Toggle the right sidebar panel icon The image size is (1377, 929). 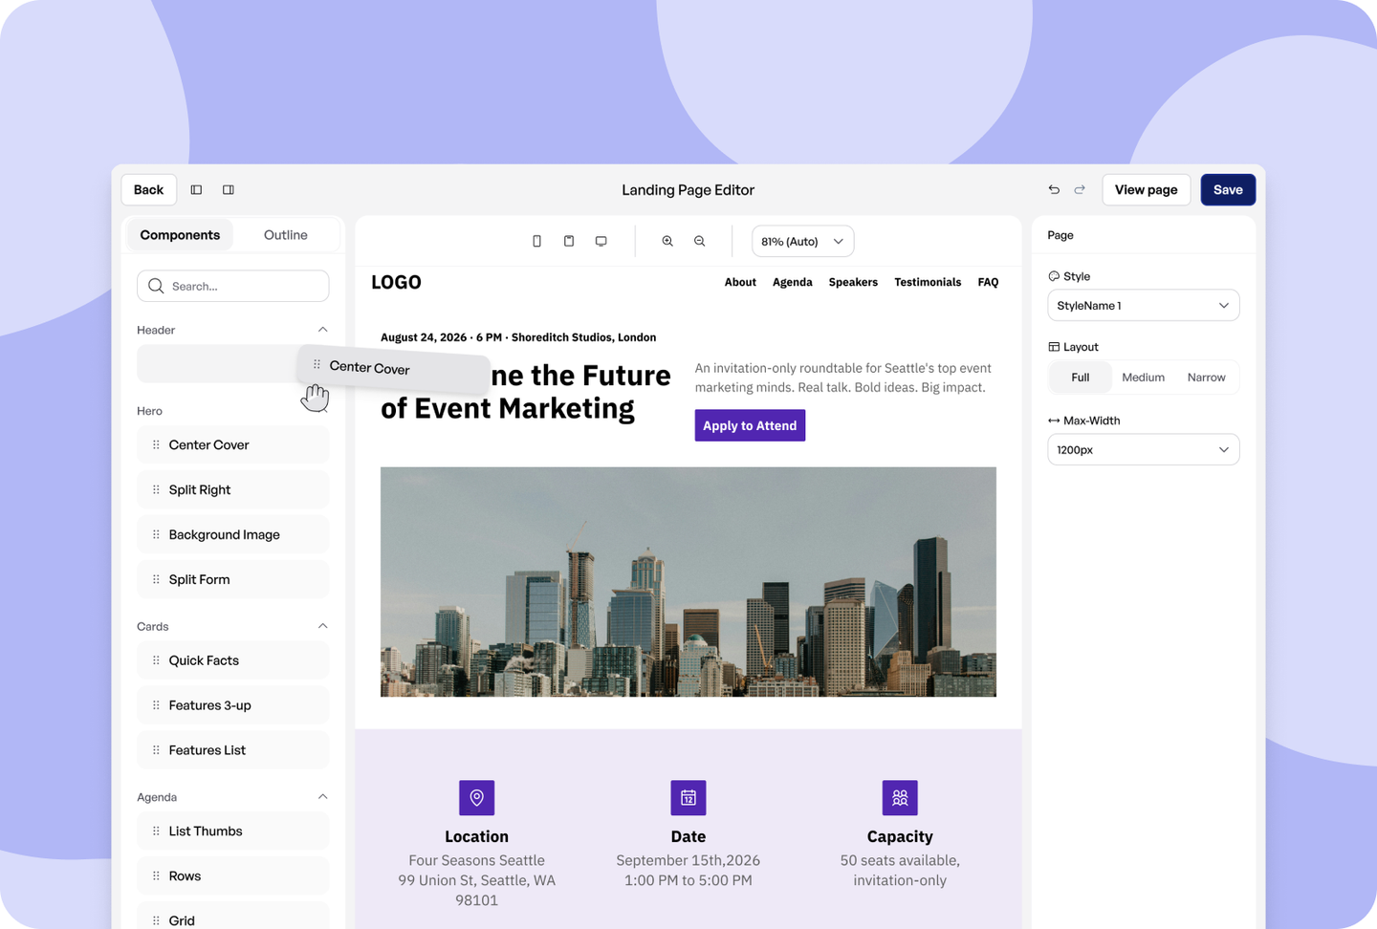(x=229, y=190)
